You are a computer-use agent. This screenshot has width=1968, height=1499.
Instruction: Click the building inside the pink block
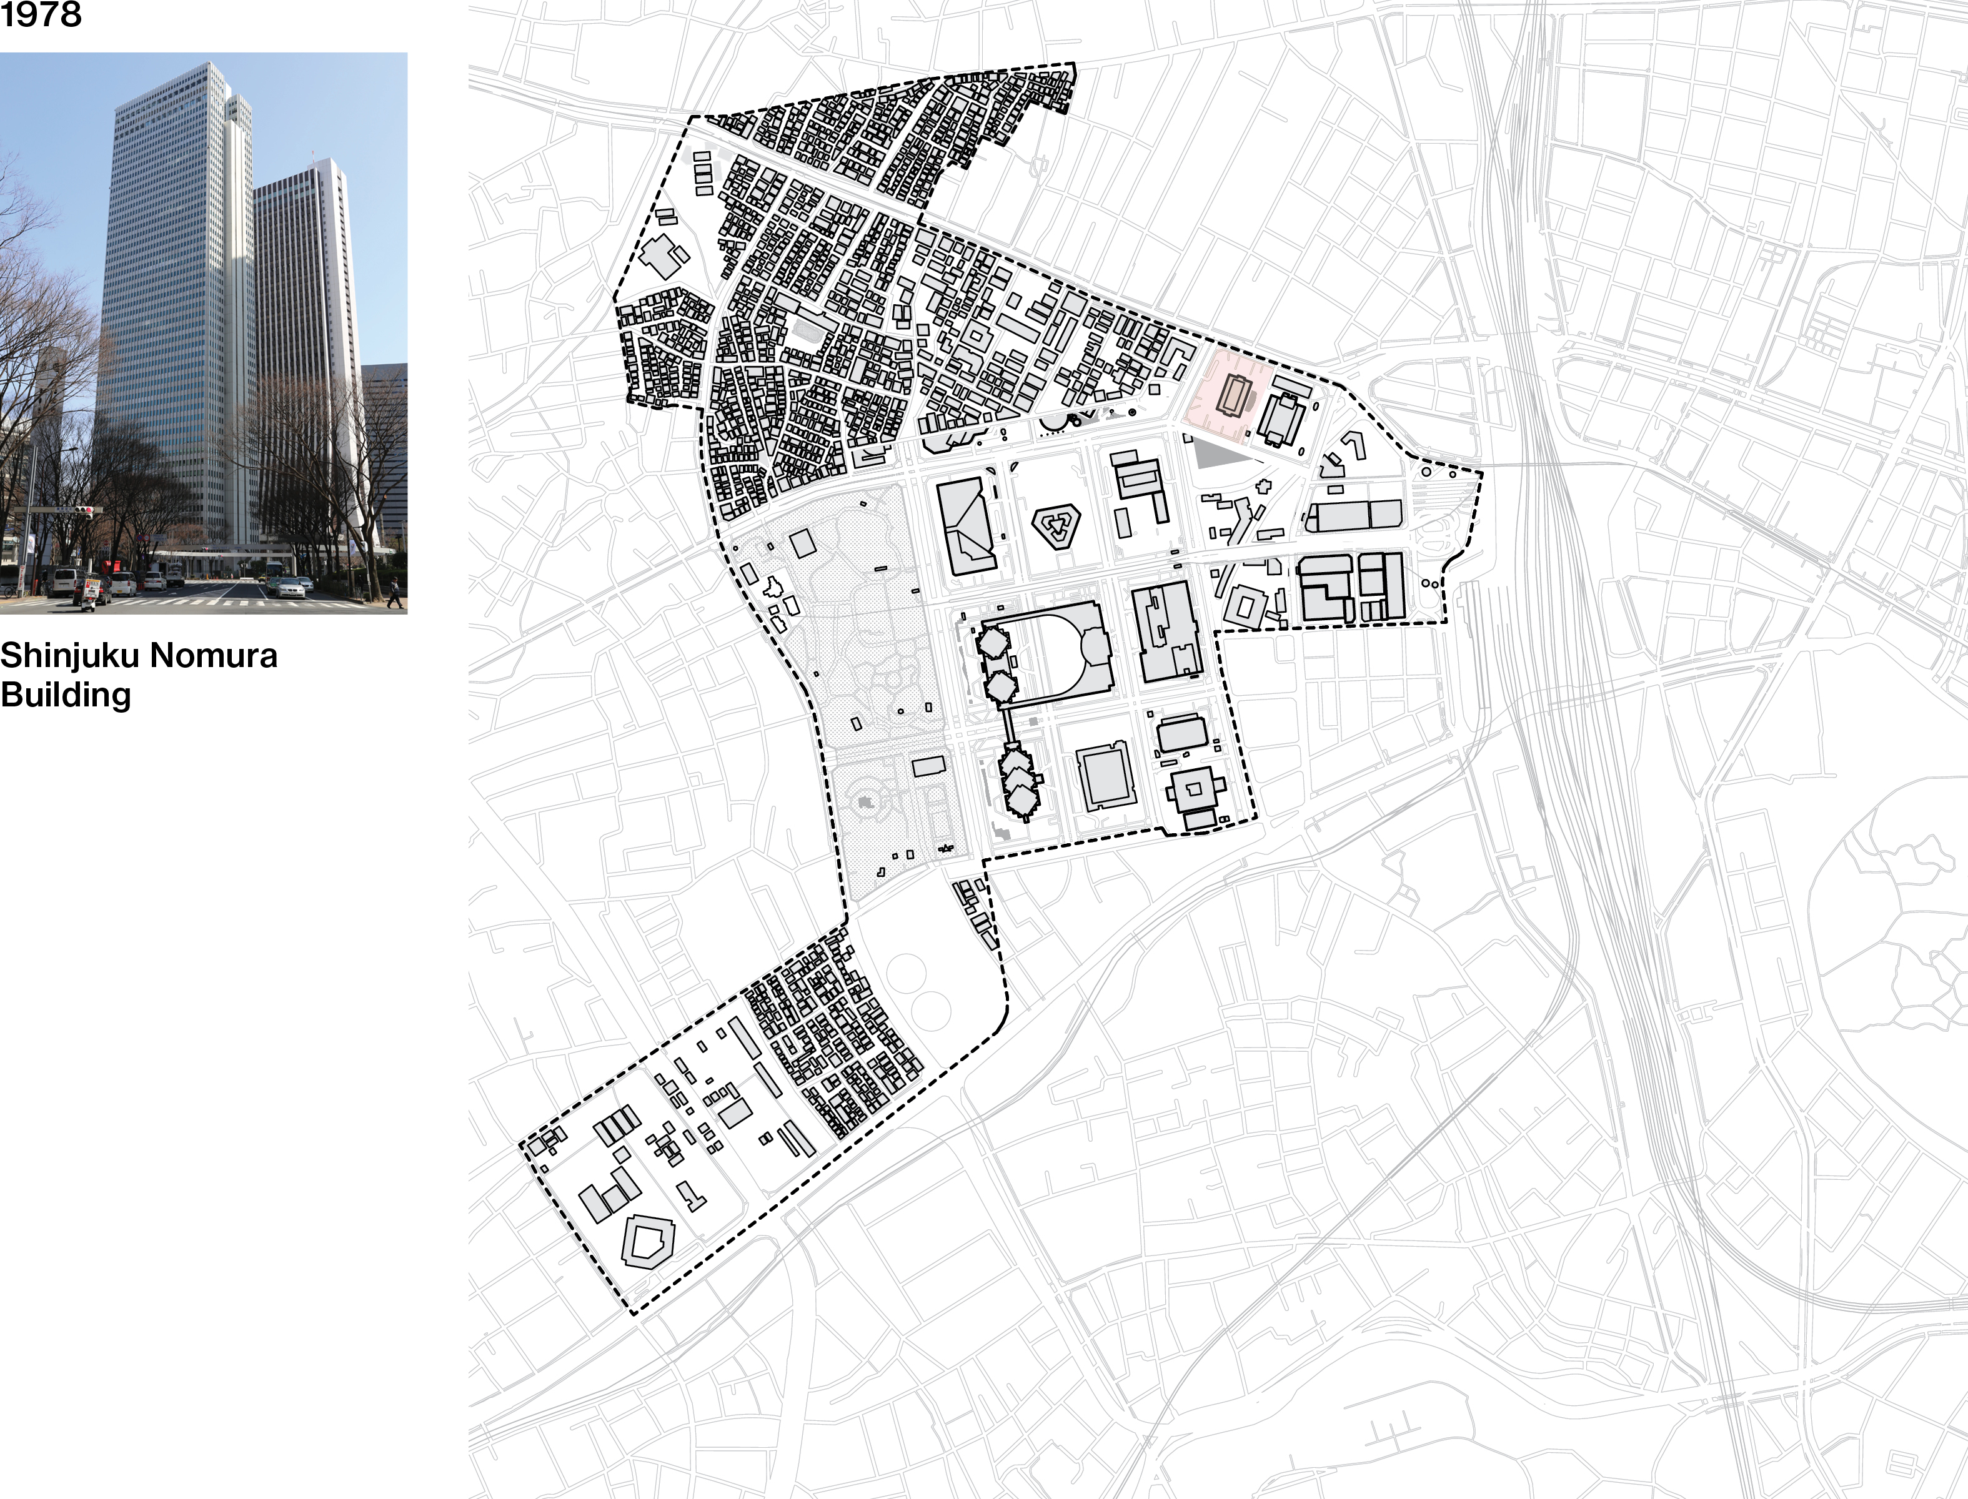point(1235,397)
